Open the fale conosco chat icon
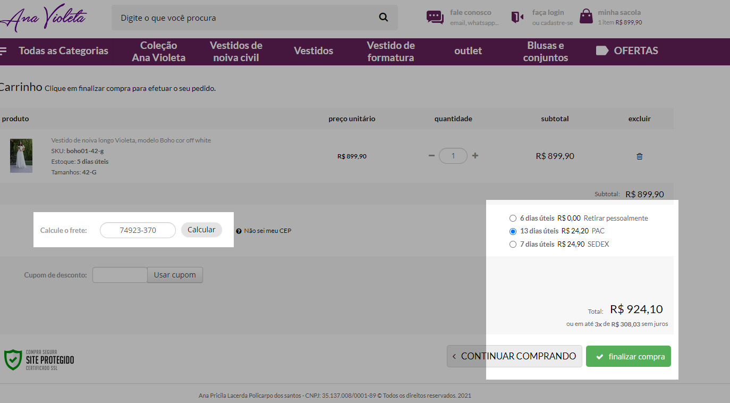Screen dimensions: 730x403 pyautogui.click(x=435, y=18)
